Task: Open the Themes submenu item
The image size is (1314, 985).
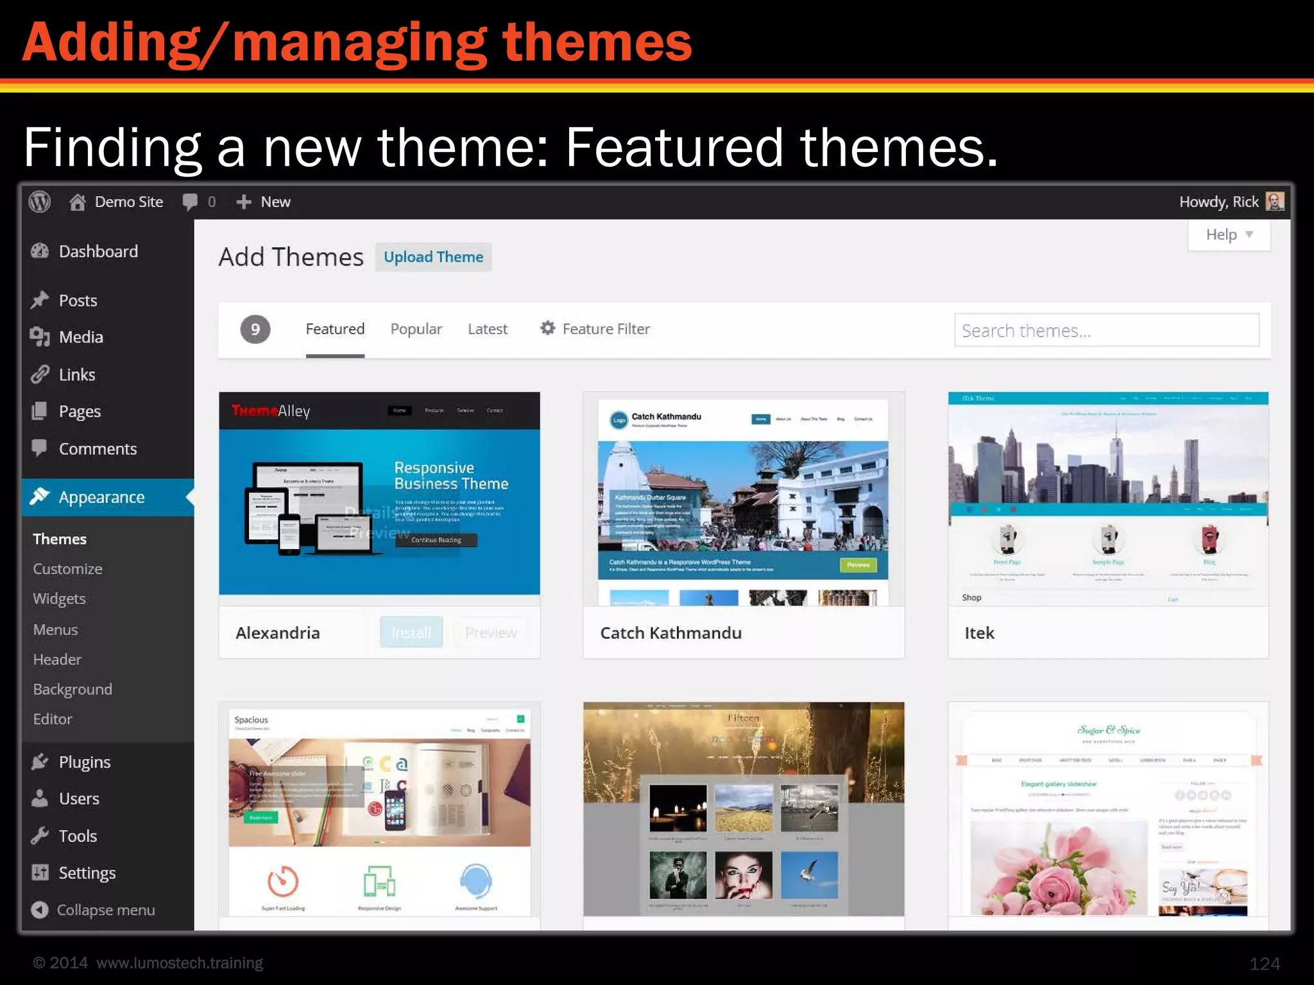Action: pyautogui.click(x=60, y=539)
